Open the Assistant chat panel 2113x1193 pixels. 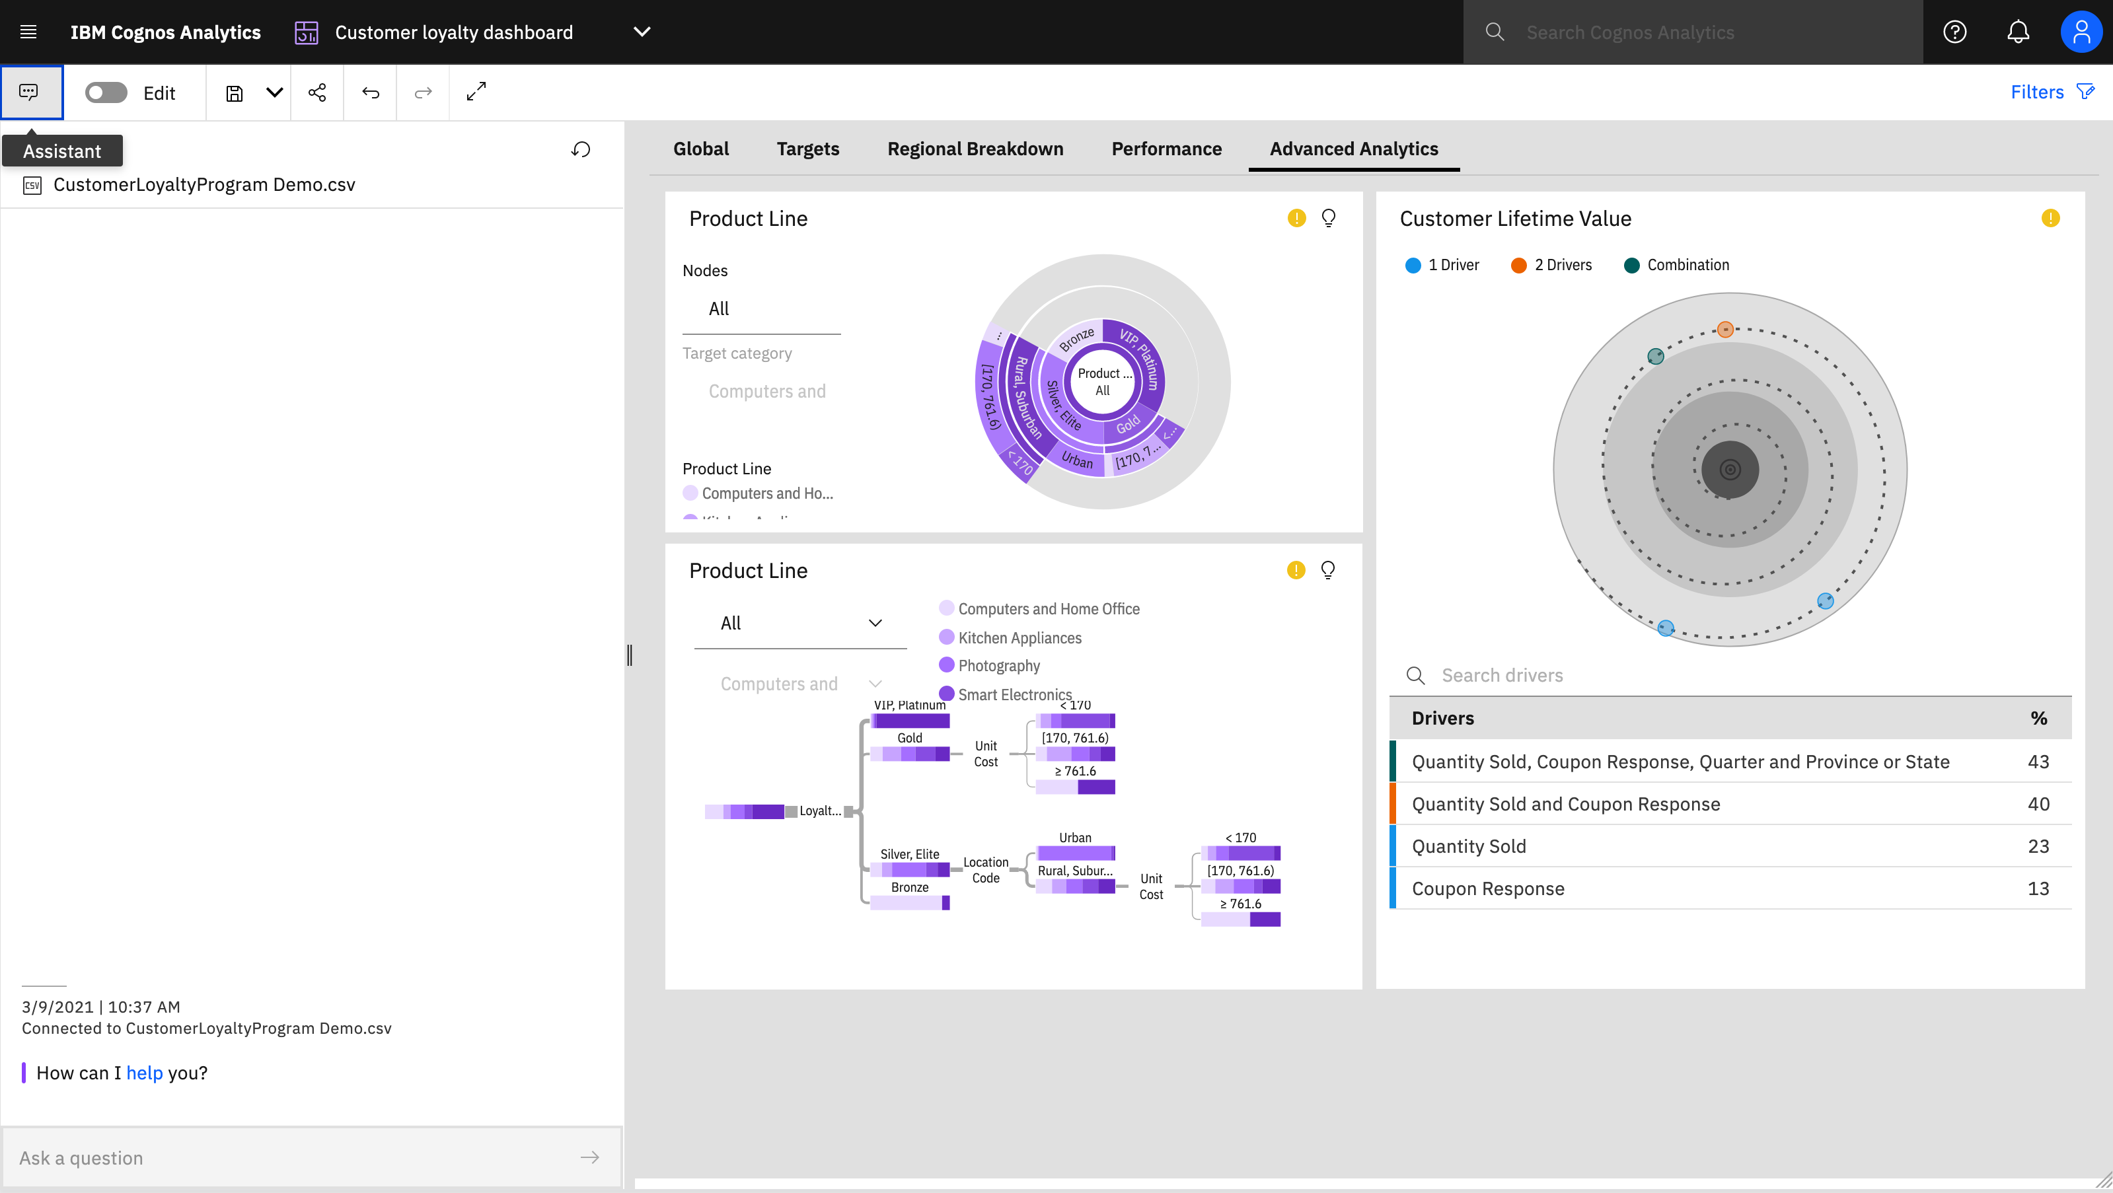(30, 92)
